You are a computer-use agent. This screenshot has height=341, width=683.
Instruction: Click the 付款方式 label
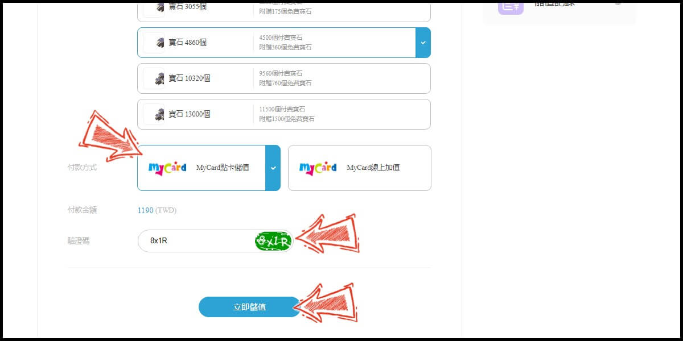pyautogui.click(x=82, y=168)
